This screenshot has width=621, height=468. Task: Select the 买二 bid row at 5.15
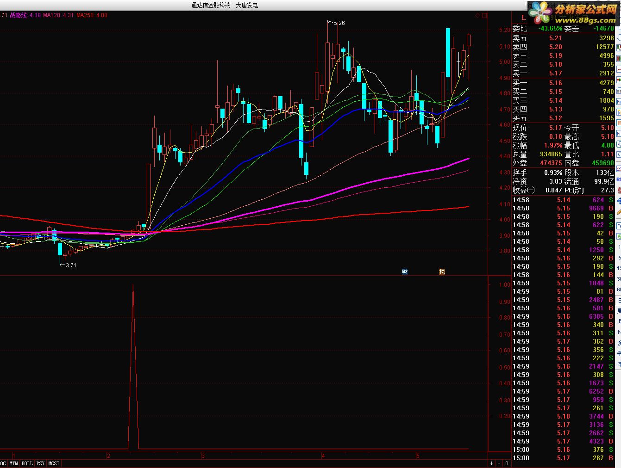563,92
